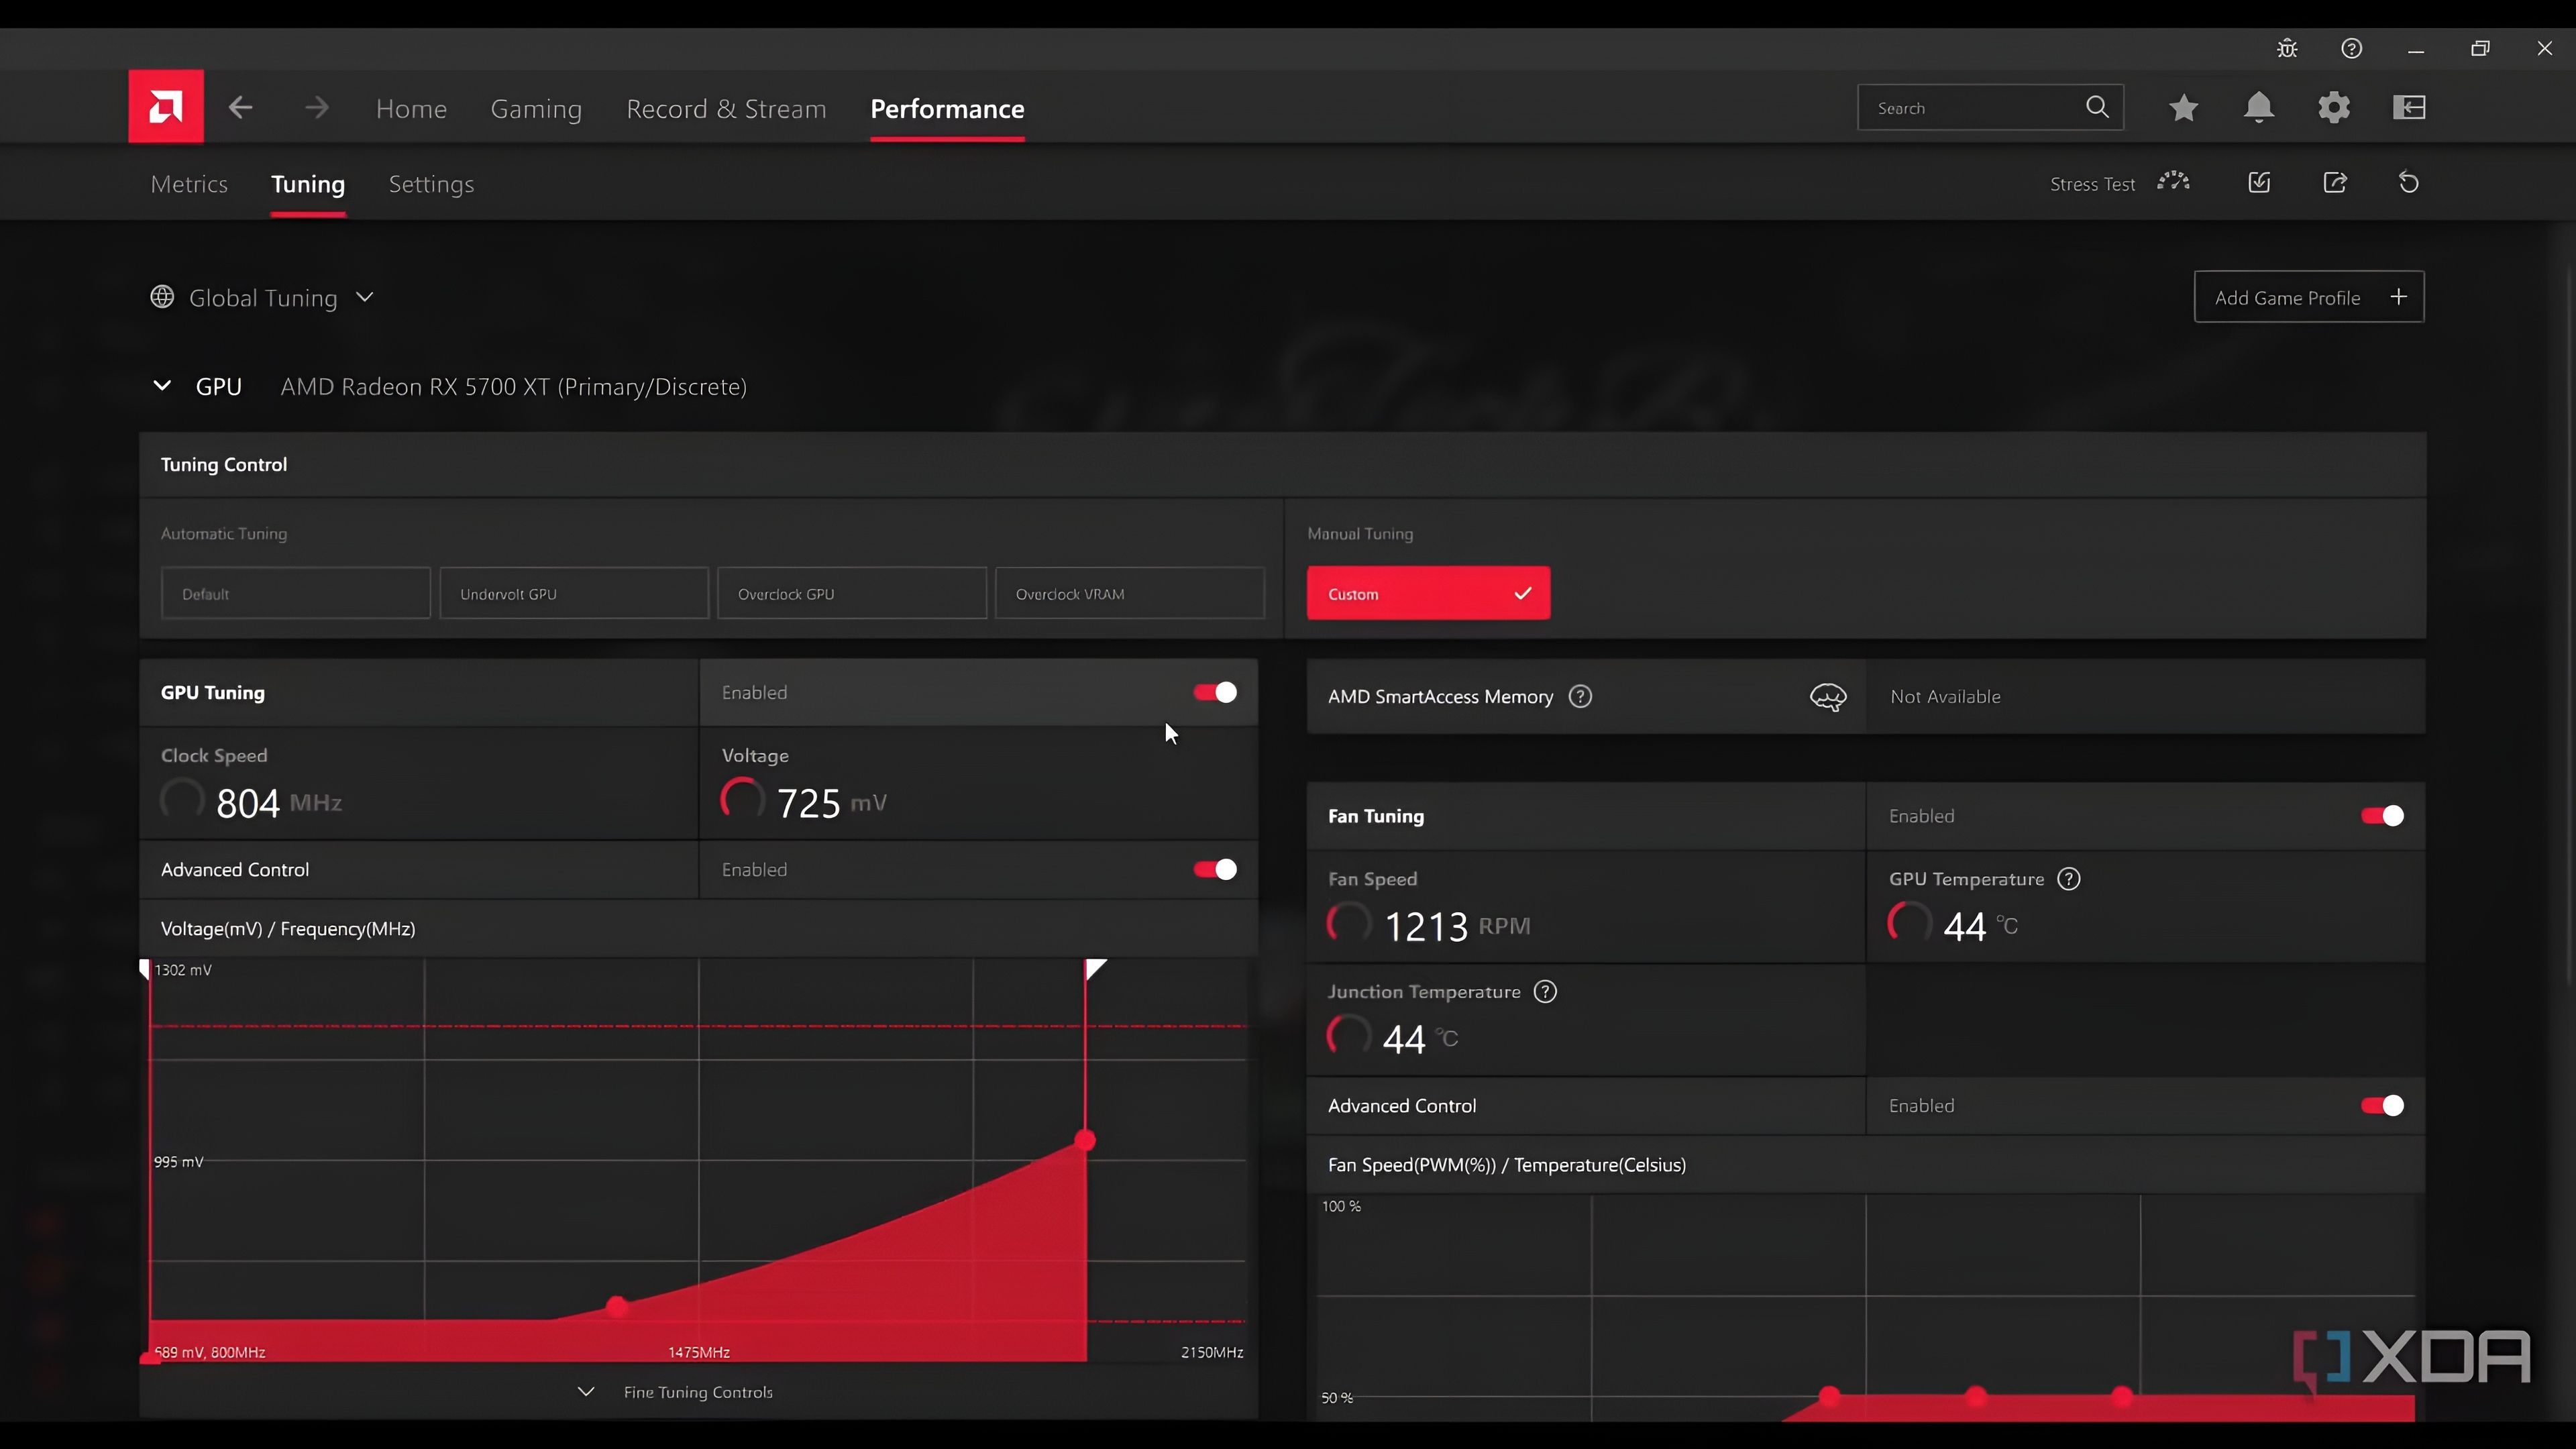Viewport: 2576px width, 1449px height.
Task: Open the Global Tuning dropdown
Action: coord(263,298)
